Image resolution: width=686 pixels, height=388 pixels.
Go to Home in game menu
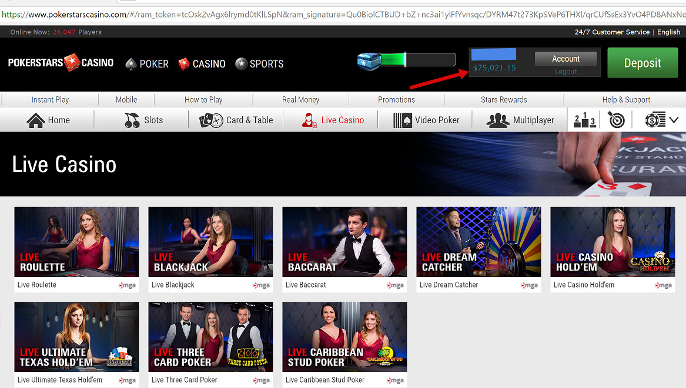coord(59,120)
